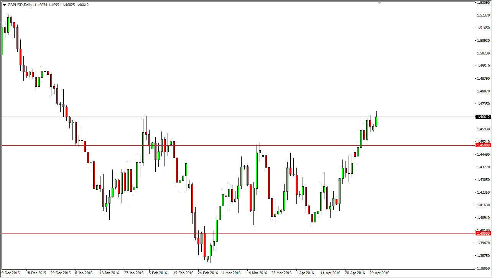Click the red 1.40000 price marker

(482, 233)
